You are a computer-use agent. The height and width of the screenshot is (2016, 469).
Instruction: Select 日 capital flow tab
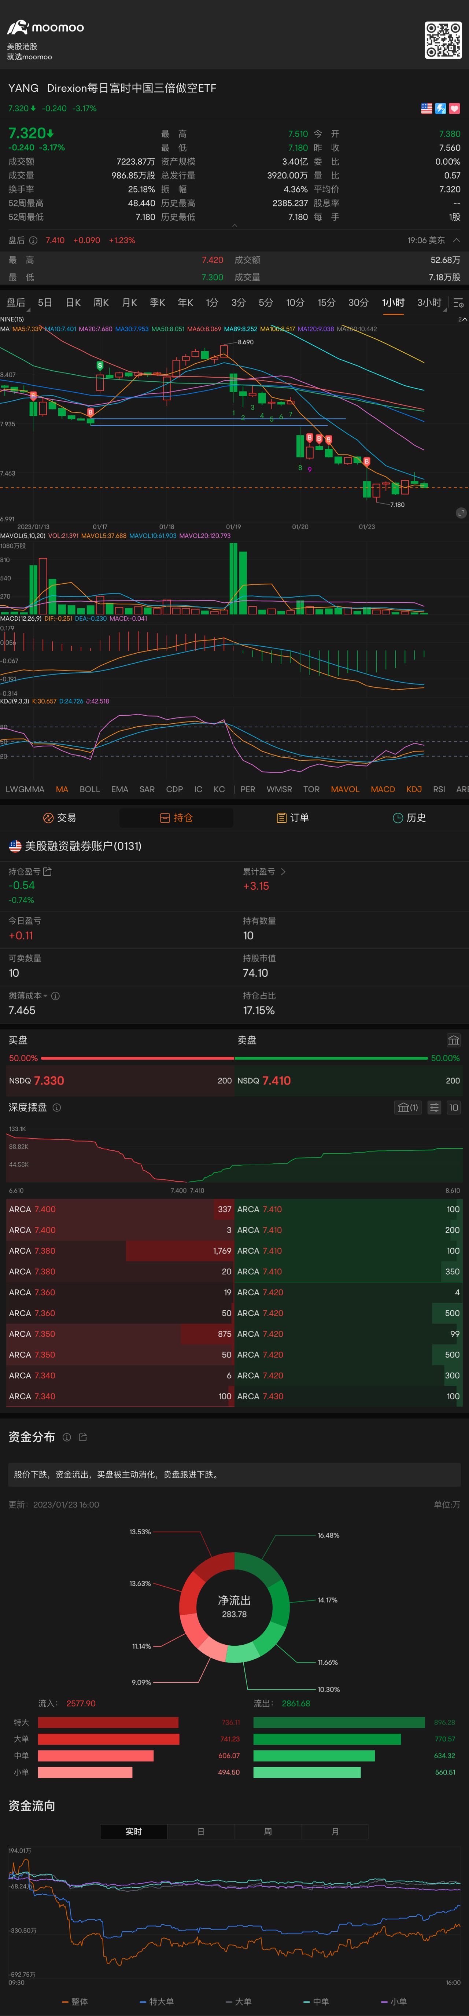click(201, 1831)
